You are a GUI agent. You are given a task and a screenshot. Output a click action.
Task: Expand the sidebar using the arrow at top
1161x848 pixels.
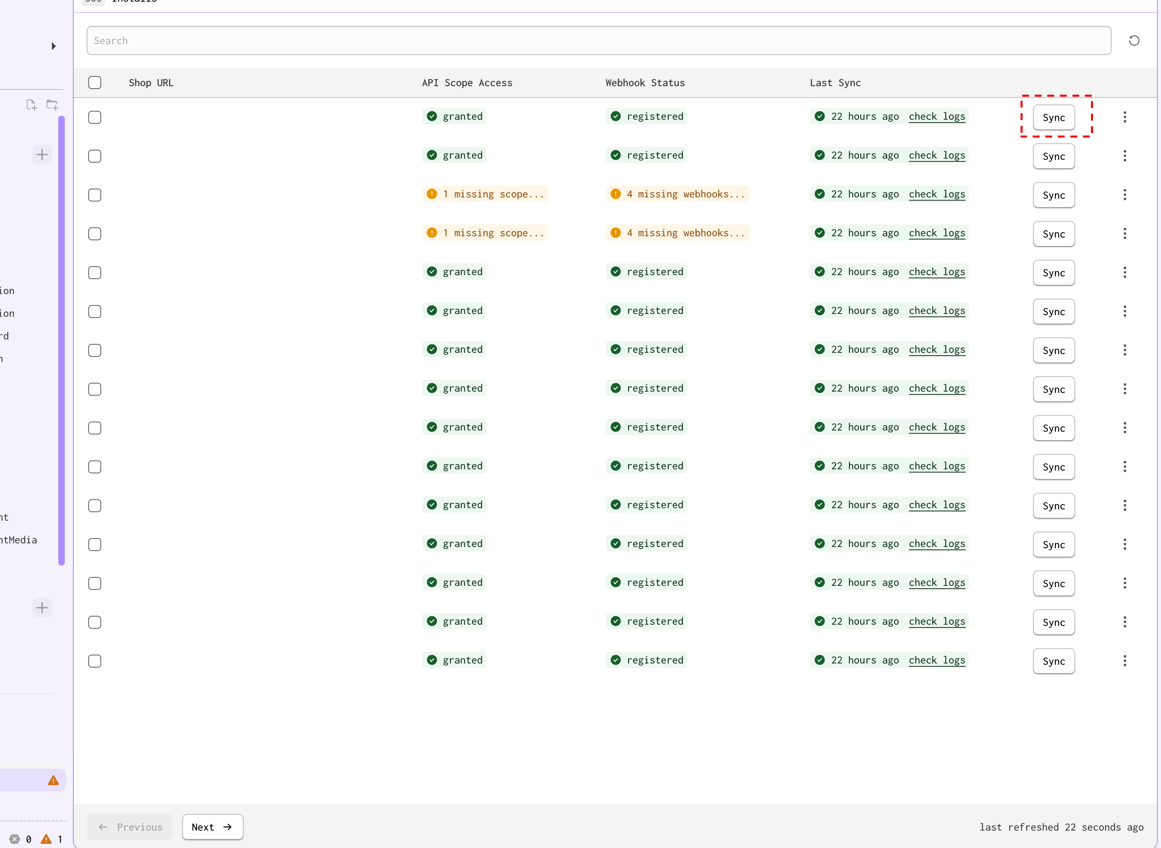point(54,46)
